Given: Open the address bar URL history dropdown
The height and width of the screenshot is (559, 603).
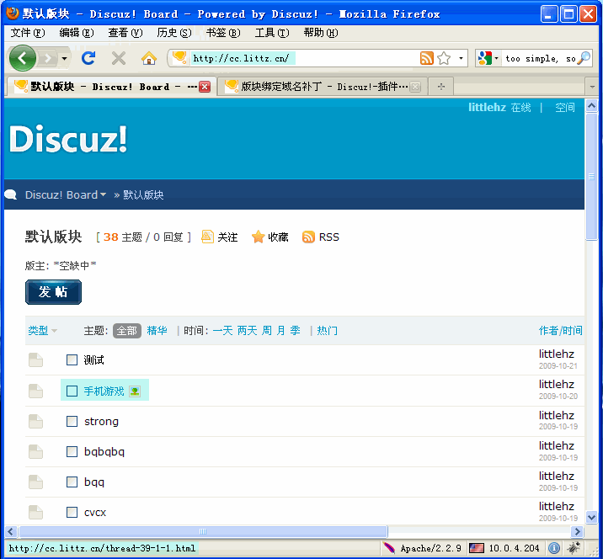Looking at the screenshot, I should (x=461, y=58).
